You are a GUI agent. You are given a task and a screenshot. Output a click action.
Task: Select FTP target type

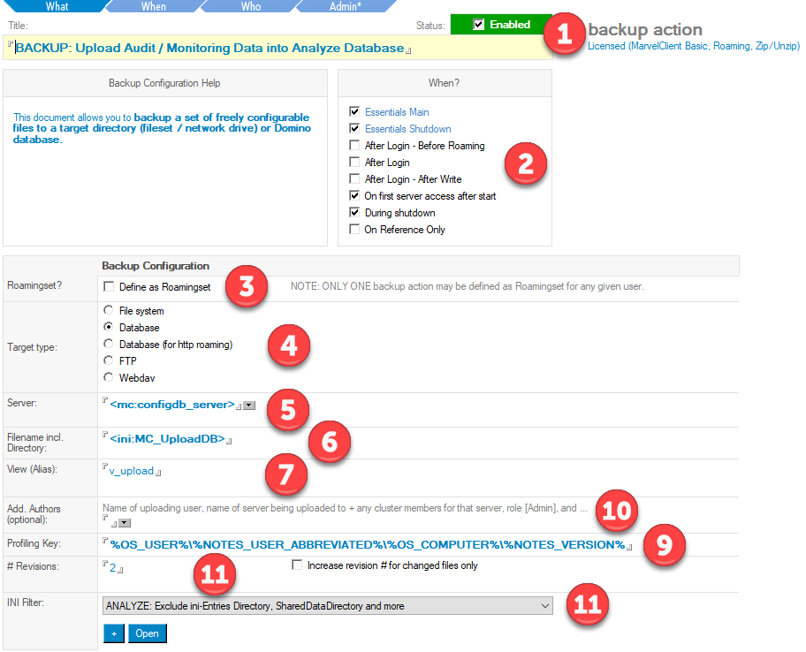click(x=108, y=360)
